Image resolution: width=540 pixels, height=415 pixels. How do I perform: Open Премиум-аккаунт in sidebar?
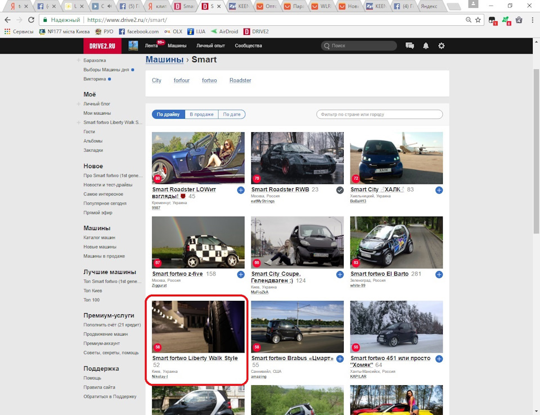click(102, 343)
